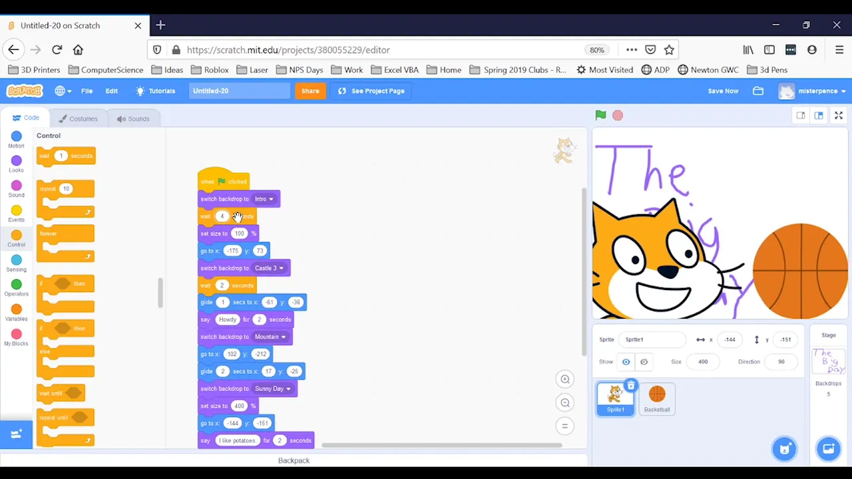Open a new browser tab

(x=160, y=25)
